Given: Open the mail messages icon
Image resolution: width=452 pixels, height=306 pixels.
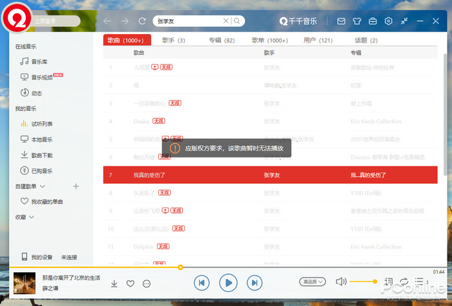Looking at the screenshot, I should [342, 21].
